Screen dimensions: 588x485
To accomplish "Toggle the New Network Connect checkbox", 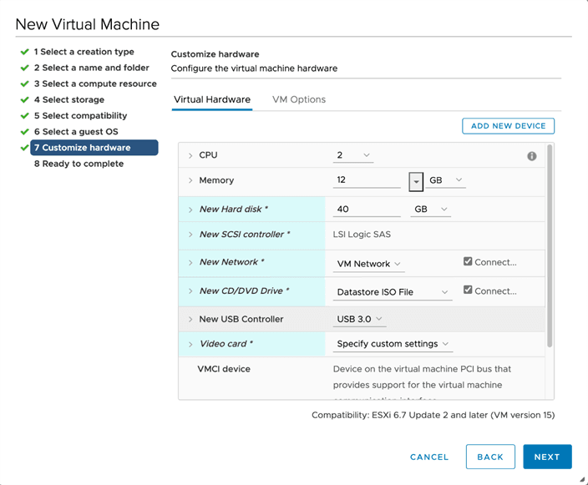I will pos(468,262).
